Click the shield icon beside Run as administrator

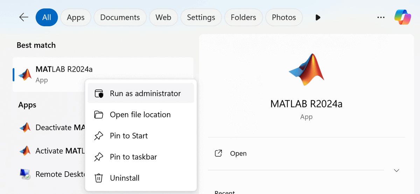coord(99,94)
